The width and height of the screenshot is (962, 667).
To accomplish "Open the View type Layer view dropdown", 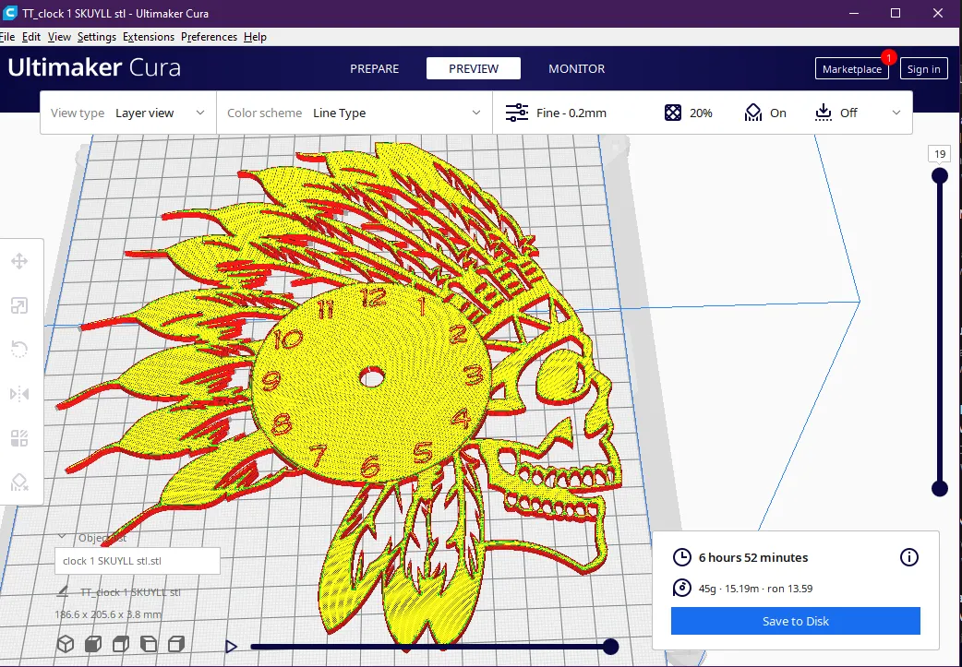I will (128, 113).
